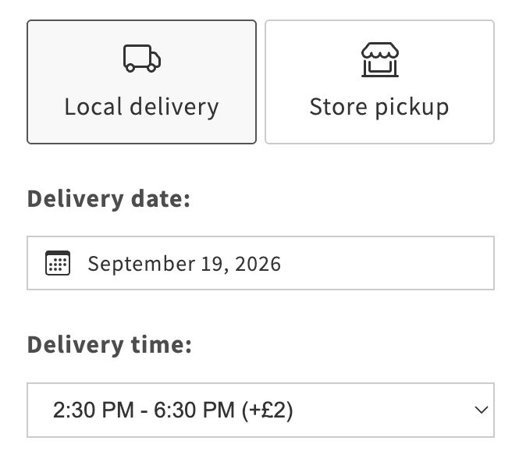Image resolution: width=512 pixels, height=462 pixels.
Task: Choose the "Local delivery" text label
Action: click(142, 107)
